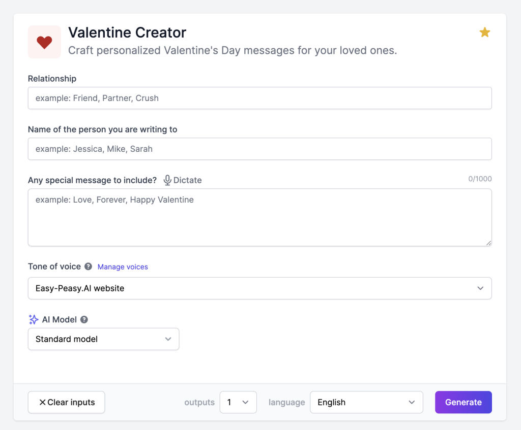Image resolution: width=521 pixels, height=430 pixels.
Task: Toggle the gold favorite star
Action: click(484, 32)
